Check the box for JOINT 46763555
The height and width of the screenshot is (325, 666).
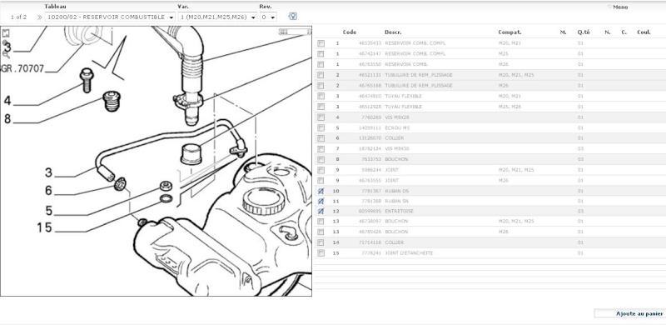coord(321,180)
